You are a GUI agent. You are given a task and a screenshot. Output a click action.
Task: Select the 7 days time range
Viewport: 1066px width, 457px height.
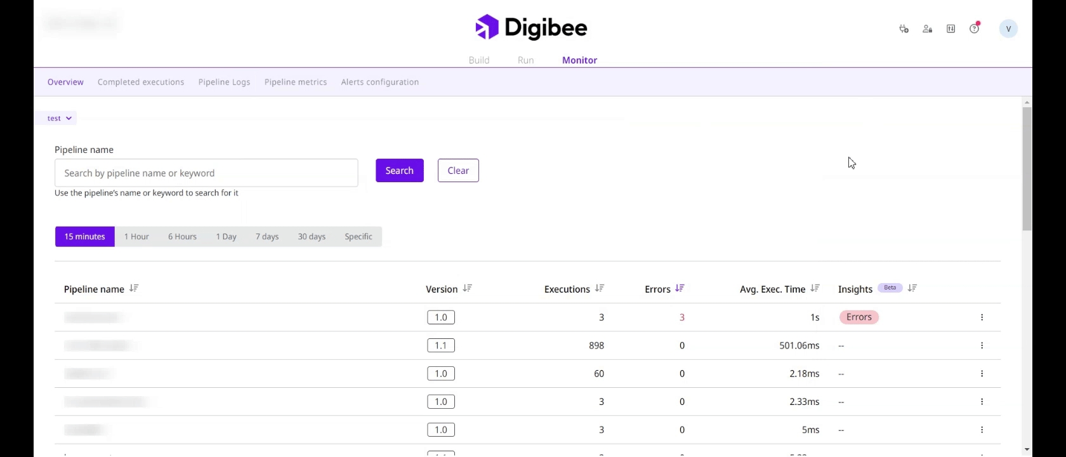click(267, 237)
